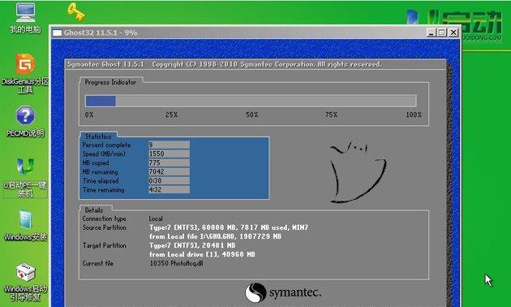Click the Time remaining value field
The image size is (511, 307).
[169, 189]
